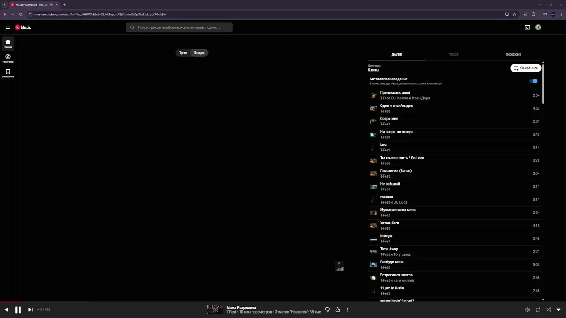Click the install app icon in address bar
Image resolution: width=566 pixels, height=318 pixels.
click(507, 14)
